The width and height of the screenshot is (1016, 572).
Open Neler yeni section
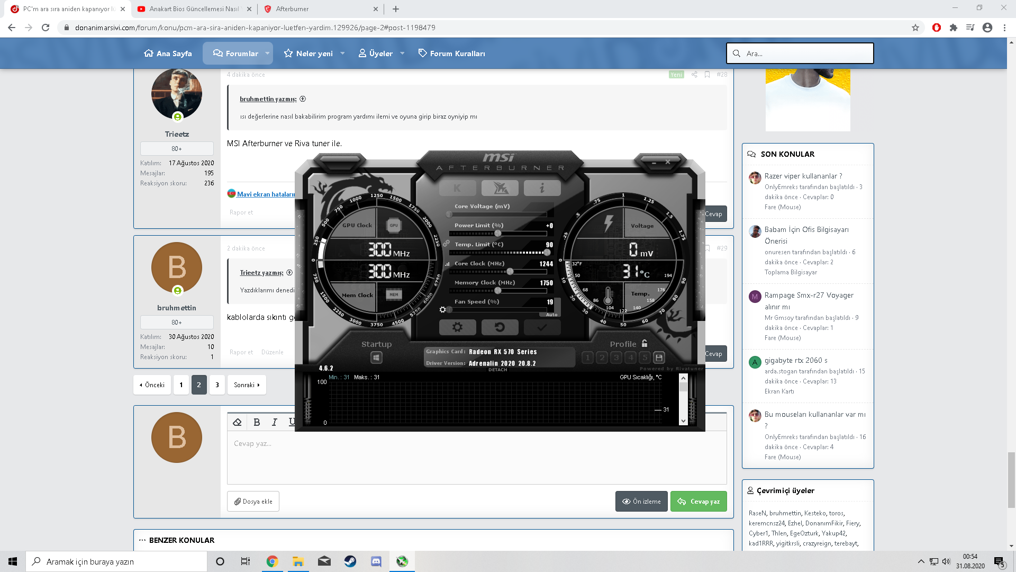(309, 53)
